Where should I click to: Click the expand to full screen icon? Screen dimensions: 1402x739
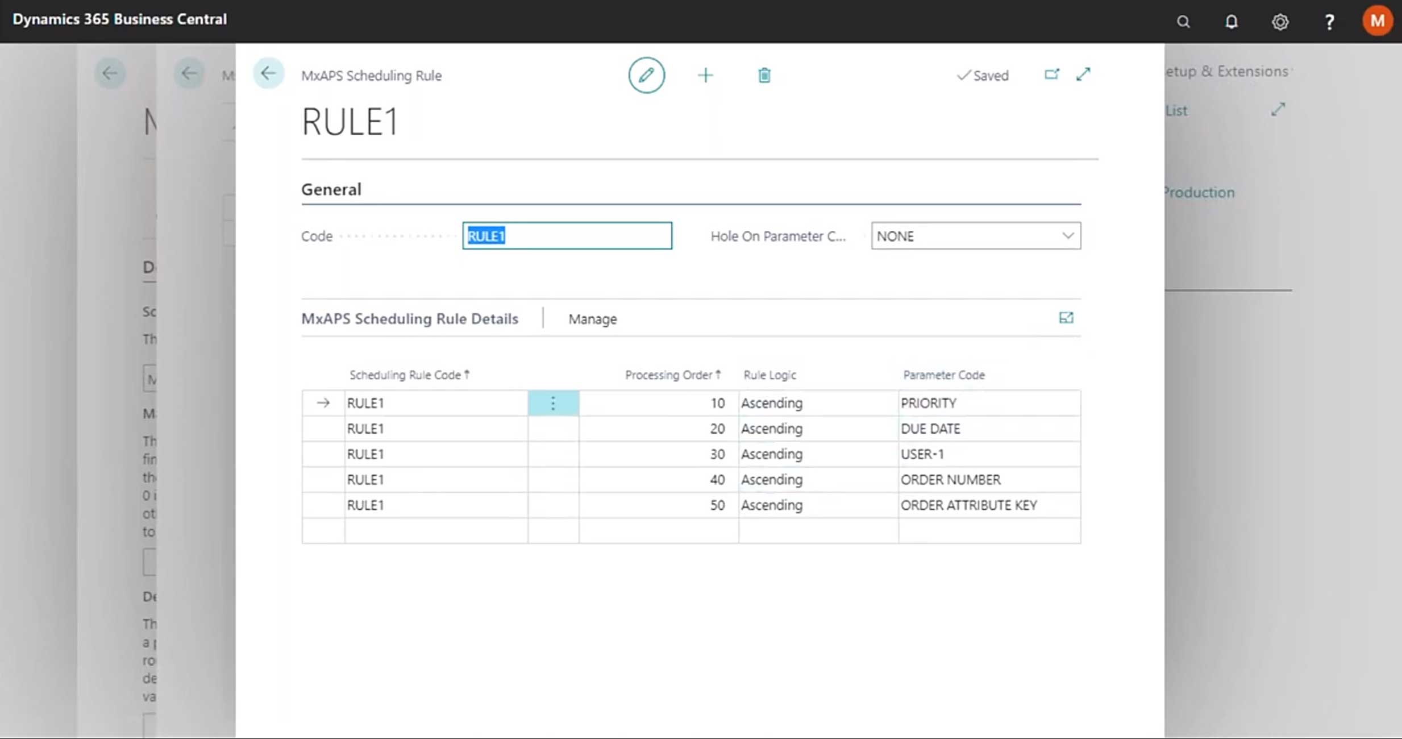coord(1083,75)
